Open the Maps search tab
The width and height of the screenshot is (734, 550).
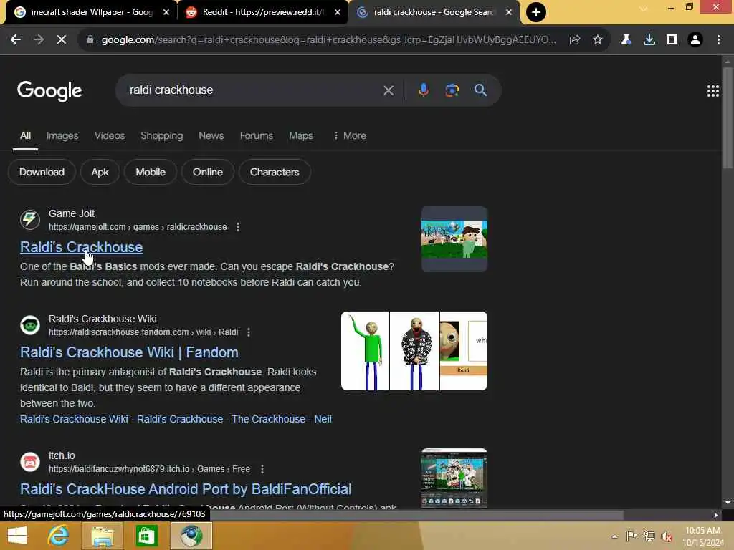point(300,135)
